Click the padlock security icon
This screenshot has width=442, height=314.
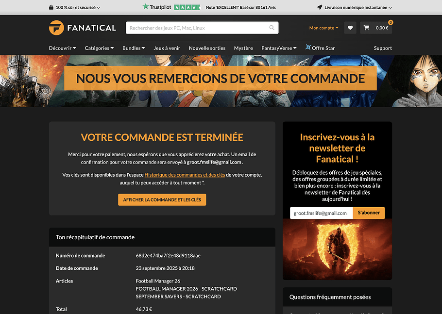(51, 7)
